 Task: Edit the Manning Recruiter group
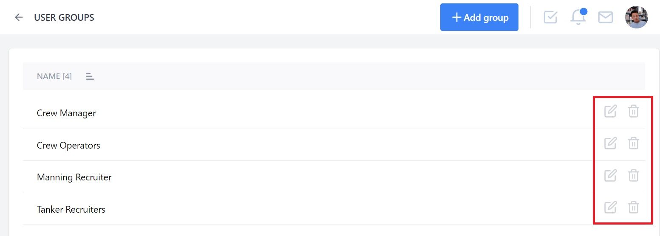tap(610, 175)
